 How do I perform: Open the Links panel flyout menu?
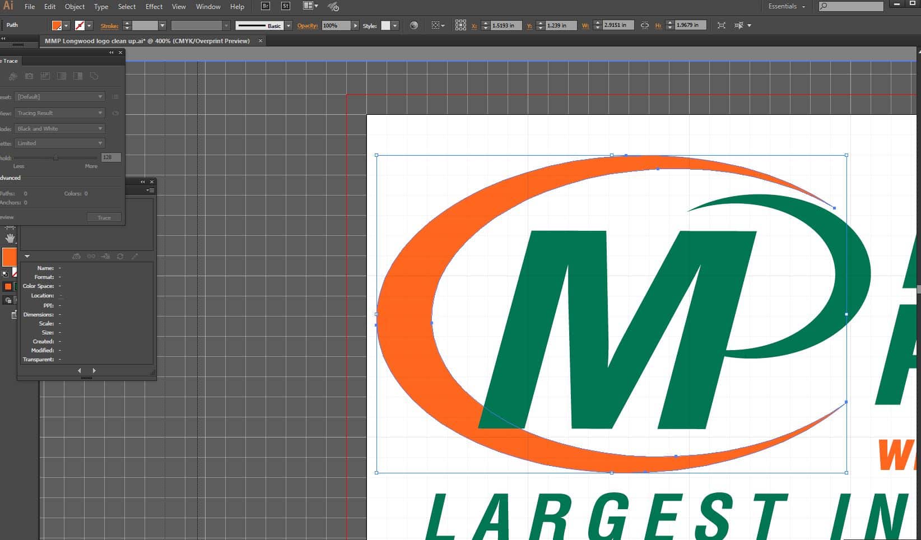coord(150,190)
